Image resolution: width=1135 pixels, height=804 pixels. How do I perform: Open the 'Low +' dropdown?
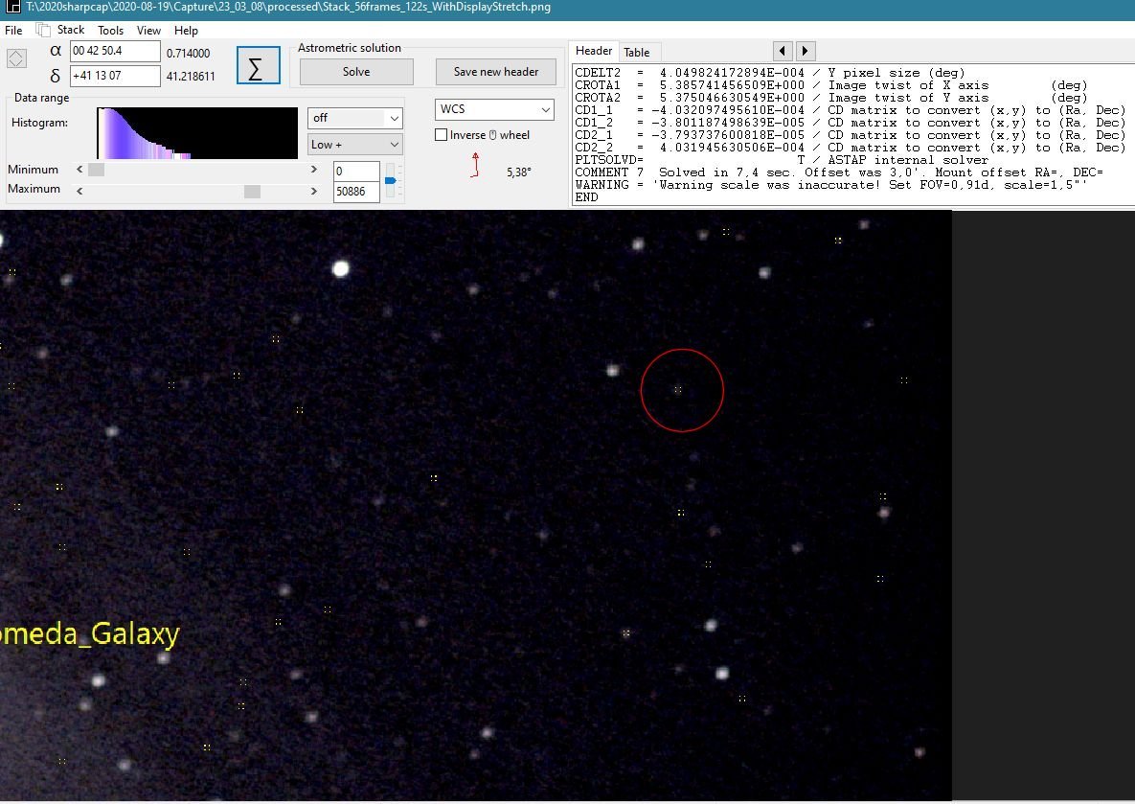point(354,144)
